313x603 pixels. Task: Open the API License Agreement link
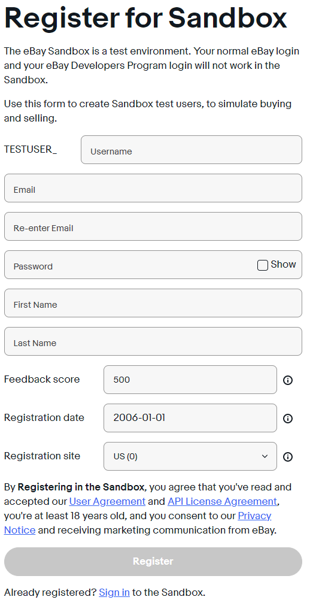(x=222, y=501)
